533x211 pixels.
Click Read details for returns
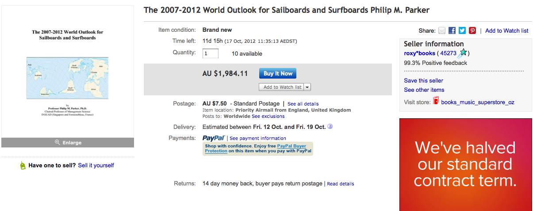340,184
